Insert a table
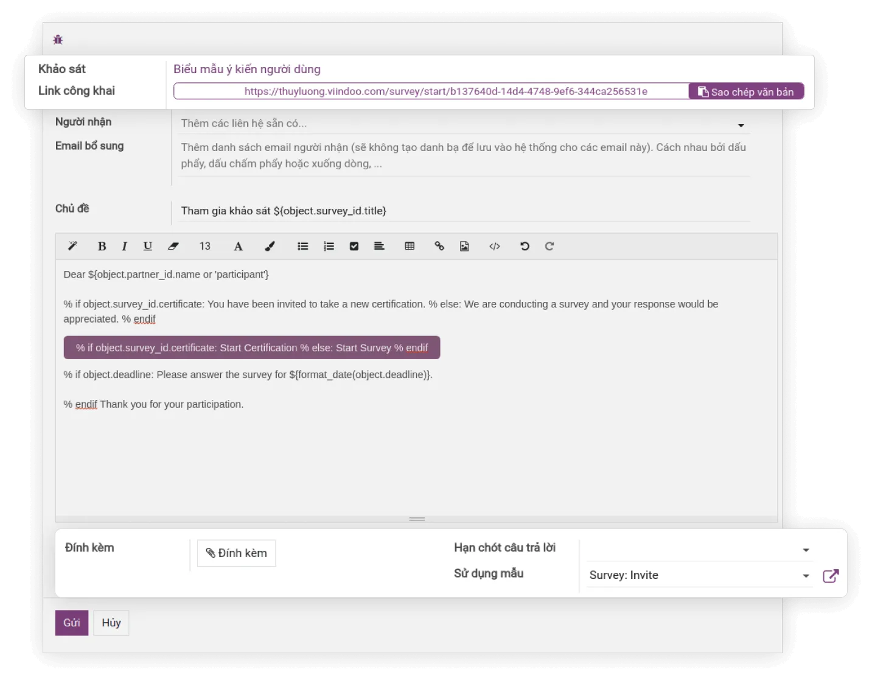Image resolution: width=872 pixels, height=680 pixels. point(410,246)
